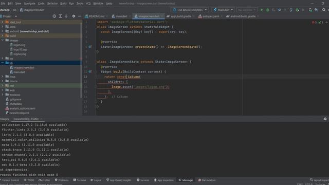Image resolution: width=329 pixels, height=185 pixels.
Task: Open the main.dart run configuration dropdown
Action: point(223,10)
